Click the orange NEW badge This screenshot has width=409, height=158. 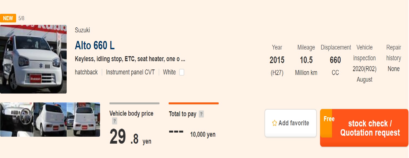point(8,18)
